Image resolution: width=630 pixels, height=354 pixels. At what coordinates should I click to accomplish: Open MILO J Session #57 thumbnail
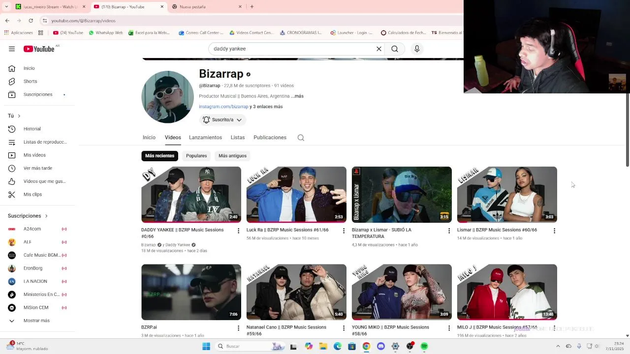coord(507,292)
